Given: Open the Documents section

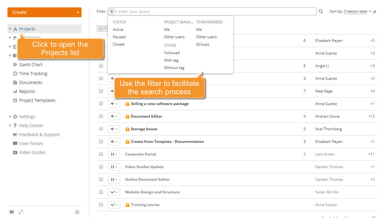Looking at the screenshot, I should click(x=30, y=82).
